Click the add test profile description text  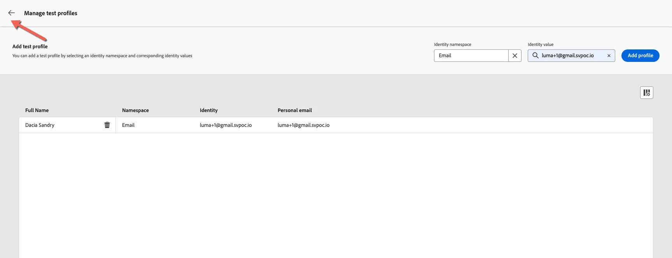102,56
